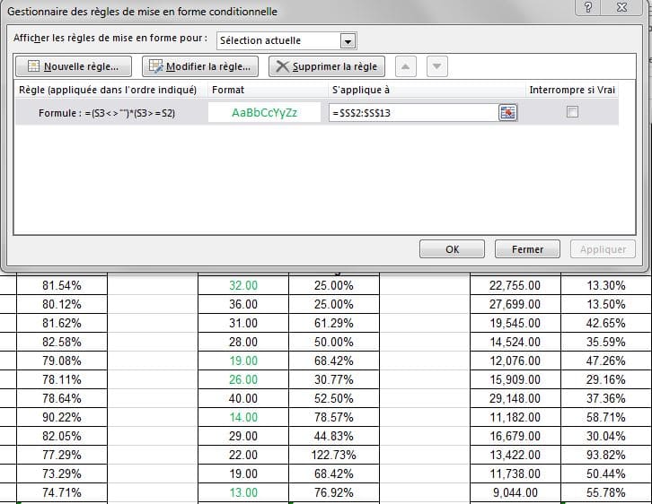Click into the =$S$2:$S$13 range field
Viewport: 652px width, 504px height.
[413, 113]
